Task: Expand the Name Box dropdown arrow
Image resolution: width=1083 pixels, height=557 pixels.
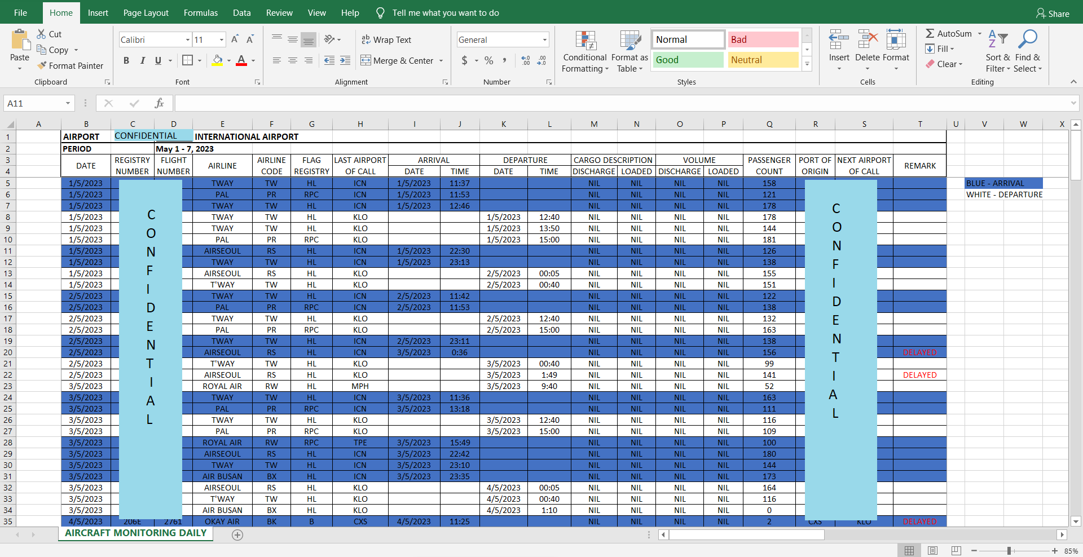Action: pyautogui.click(x=68, y=103)
